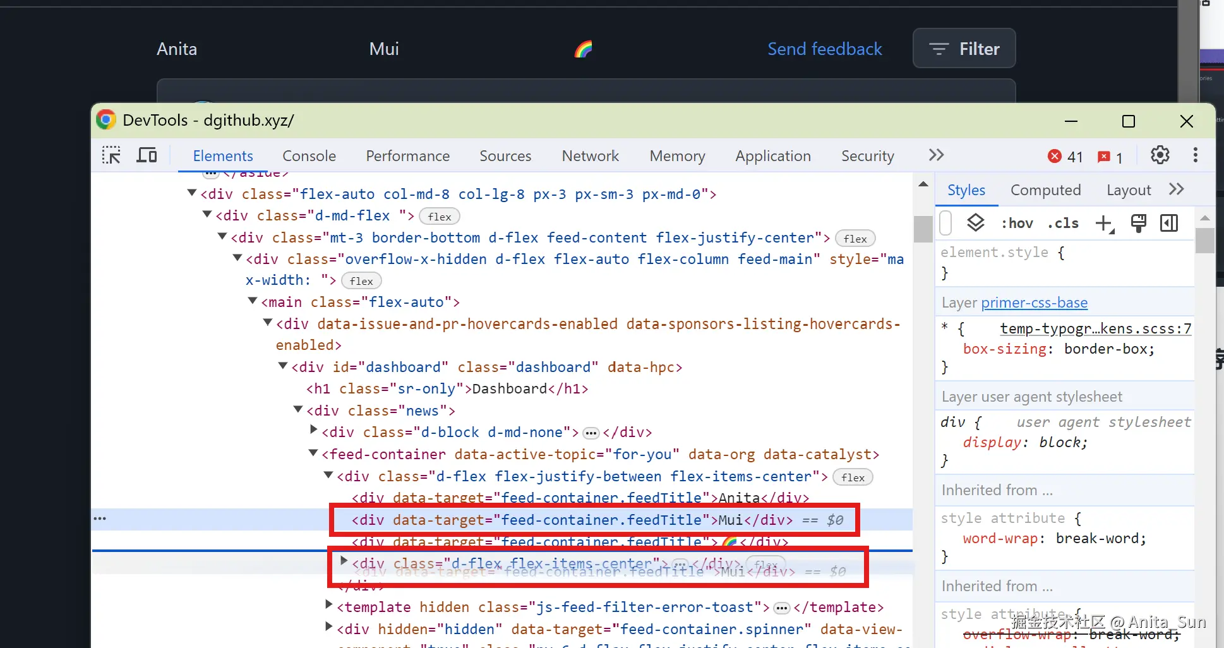Image resolution: width=1224 pixels, height=648 pixels.
Task: Click the Filter button on the page
Action: [964, 49]
